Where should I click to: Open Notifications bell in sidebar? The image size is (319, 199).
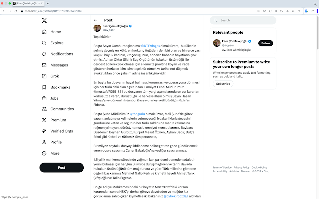coord(44,54)
